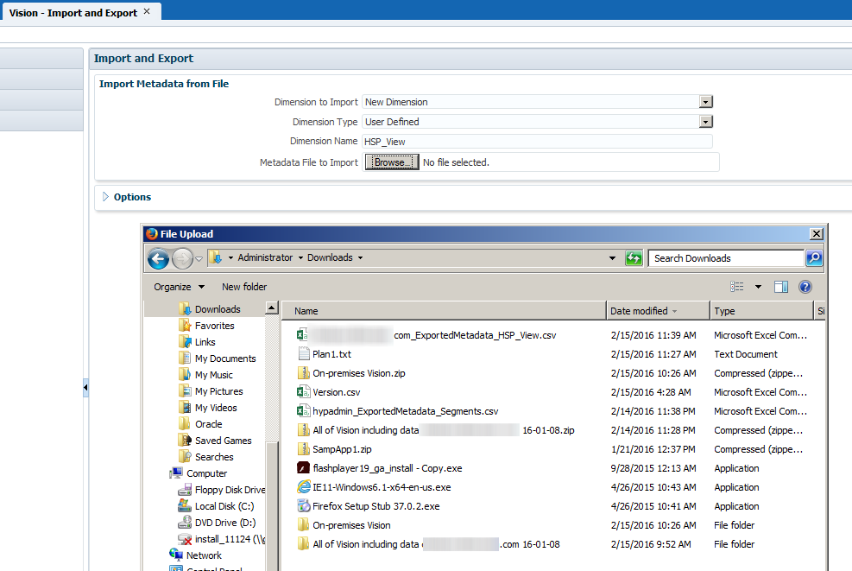
Task: Click the Administrator breadcrumb segment
Action: (265, 257)
